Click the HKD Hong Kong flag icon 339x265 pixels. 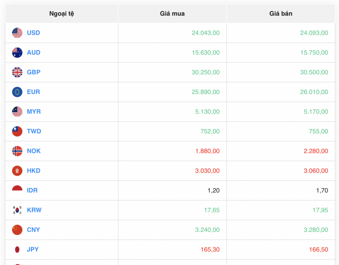click(x=17, y=171)
